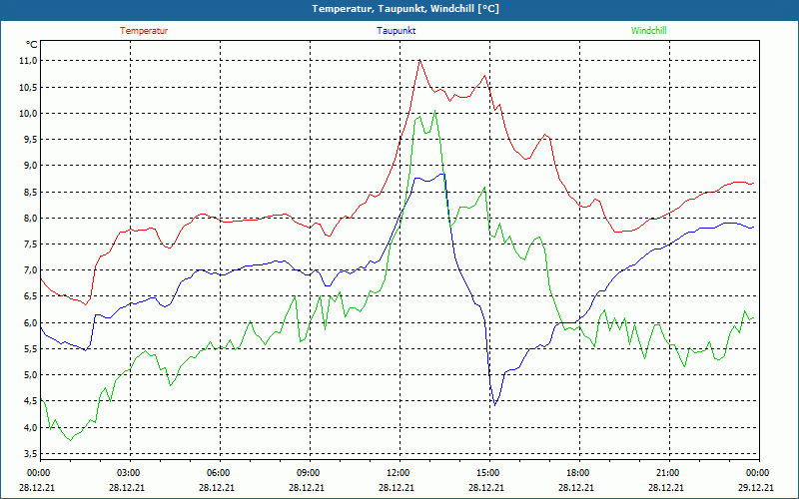Viewport: 799px width, 499px height.
Task: Click the red Temperatur legend label
Action: [x=144, y=31]
